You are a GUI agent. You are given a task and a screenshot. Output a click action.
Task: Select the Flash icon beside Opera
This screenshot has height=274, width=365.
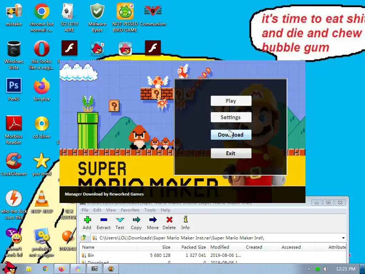click(70, 48)
